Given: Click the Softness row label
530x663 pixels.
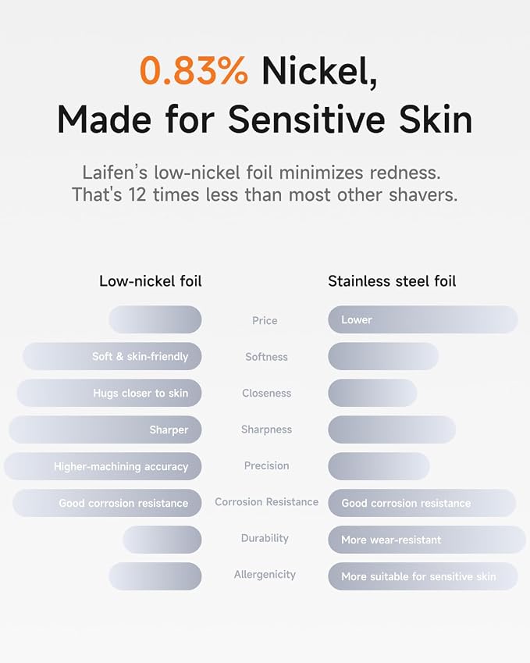Looking at the screenshot, I should pos(266,357).
